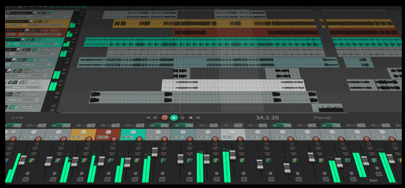Image resolution: width=405 pixels, height=188 pixels.
Task: Arm recording on the teal mixer strip
Action: pyautogui.click(x=139, y=139)
